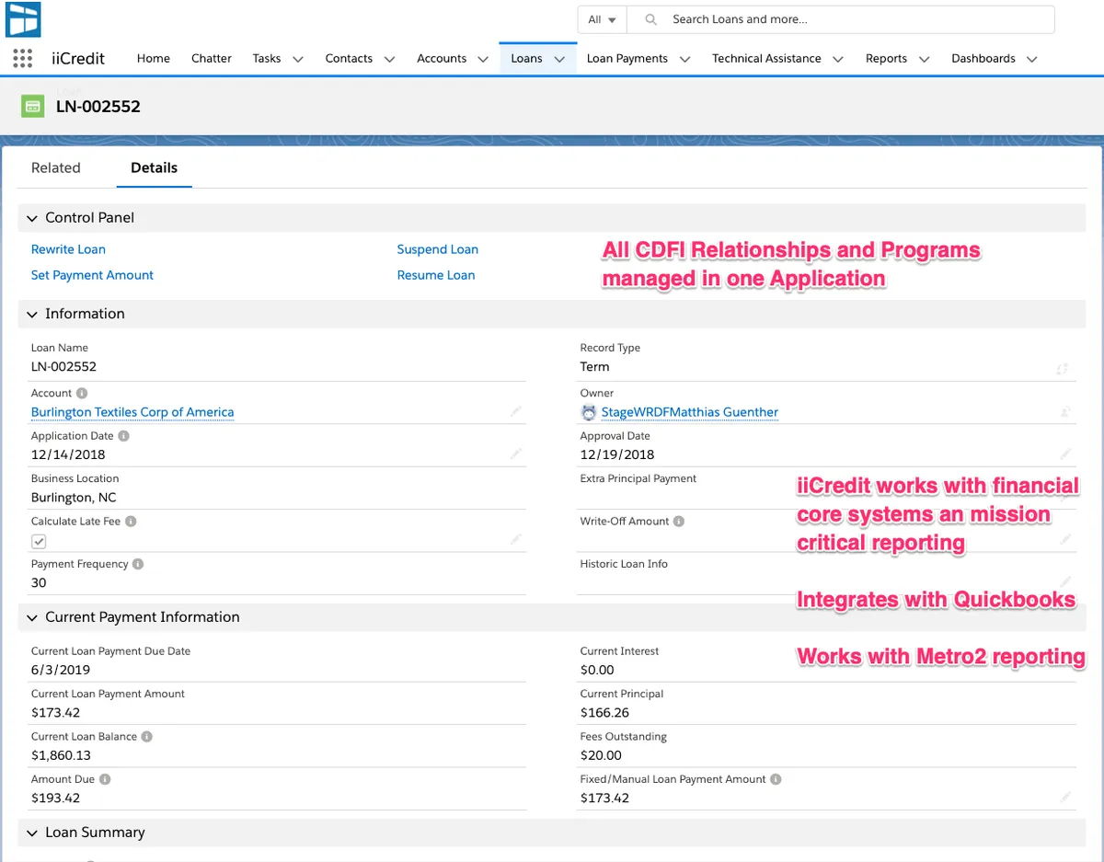Open the Loan Payments tab dropdown chevron
1104x862 pixels.
click(x=684, y=59)
